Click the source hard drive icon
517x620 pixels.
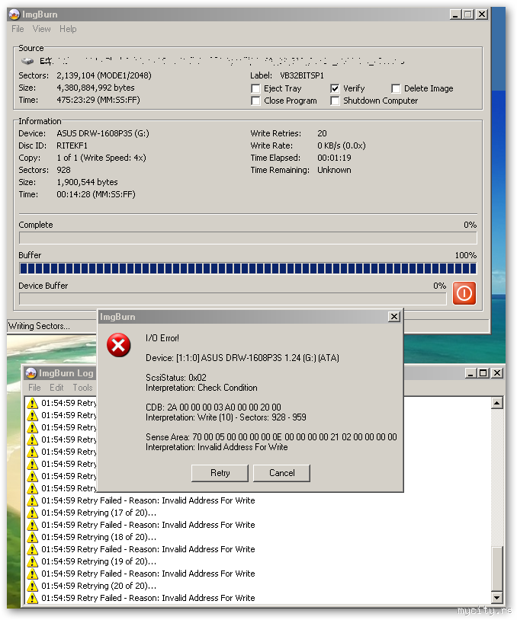click(x=27, y=61)
